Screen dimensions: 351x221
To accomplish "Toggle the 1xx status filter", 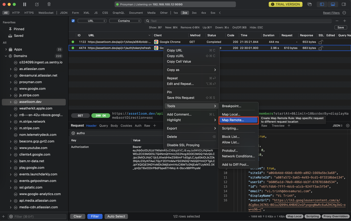I will click(x=175, y=13).
